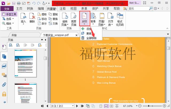Select the 手型工具 hand tool
This screenshot has height=109, width=171.
click(x=9, y=14)
